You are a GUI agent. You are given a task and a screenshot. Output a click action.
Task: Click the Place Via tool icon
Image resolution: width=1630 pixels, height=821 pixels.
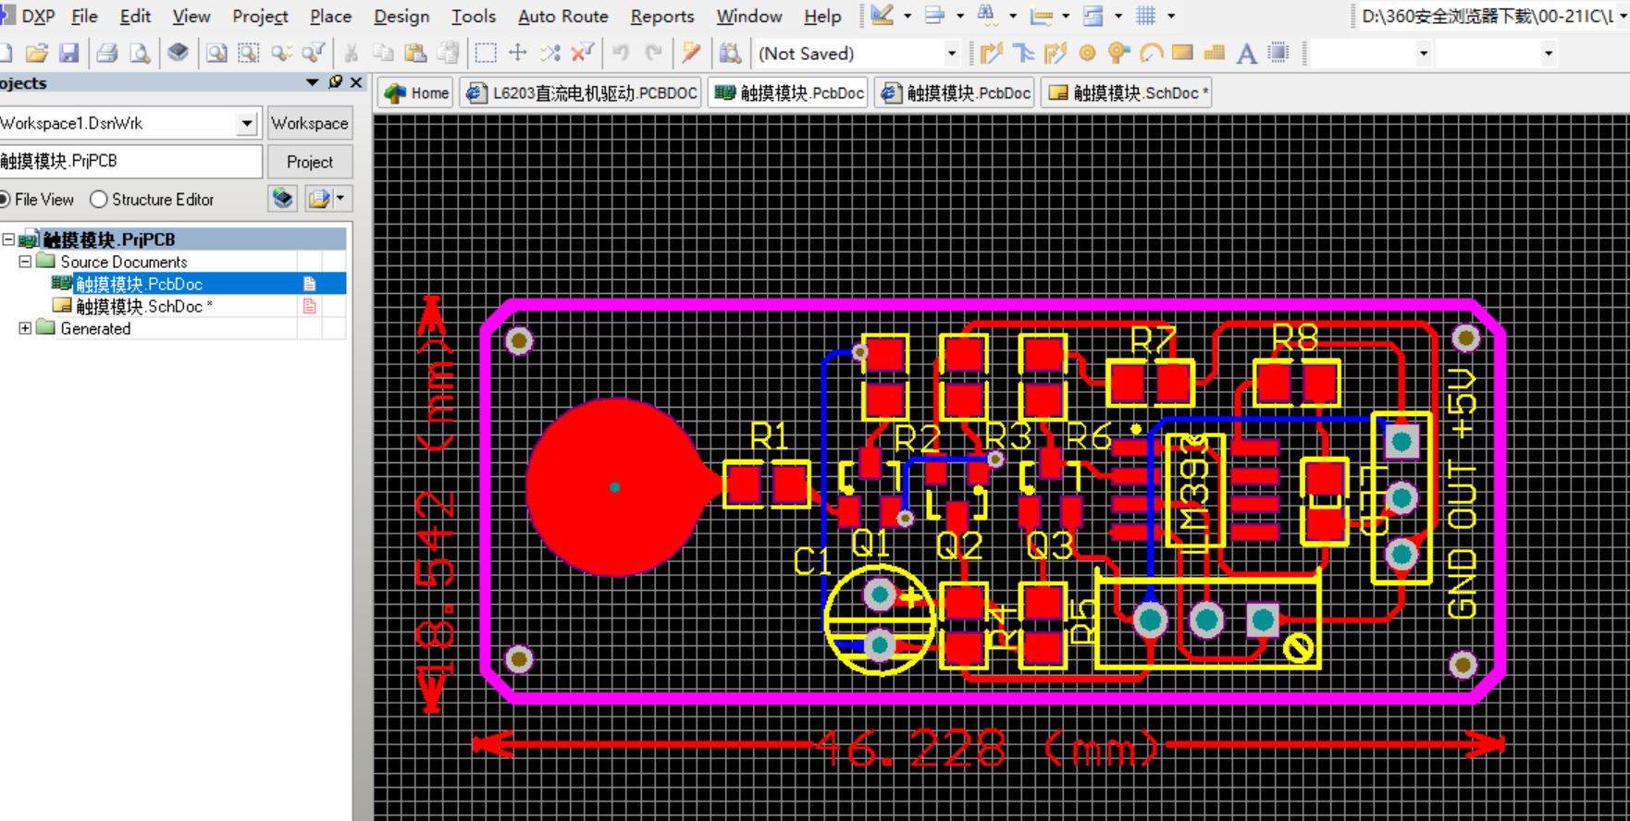click(x=1118, y=54)
